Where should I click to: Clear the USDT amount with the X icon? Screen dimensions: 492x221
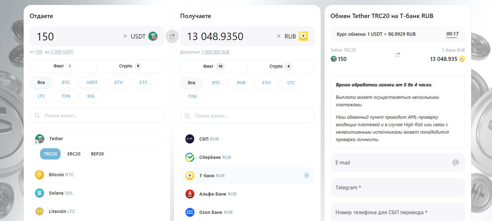coord(125,36)
